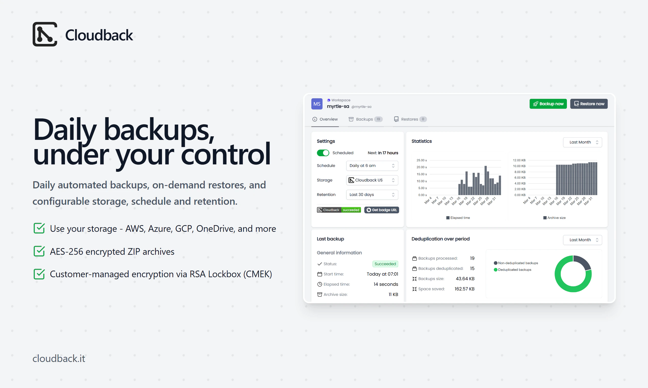Screen dimensions: 648x388
Task: Switch to the Backups tab
Action: click(x=365, y=119)
